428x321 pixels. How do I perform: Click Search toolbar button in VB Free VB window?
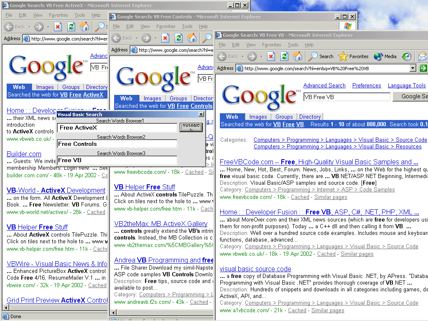click(x=321, y=56)
